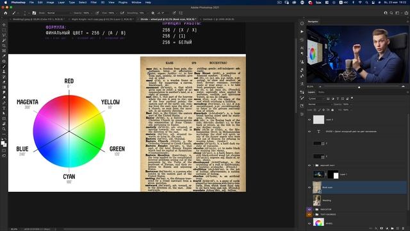Click the share icon at top right
The image size is (410, 231).
tap(406, 13)
